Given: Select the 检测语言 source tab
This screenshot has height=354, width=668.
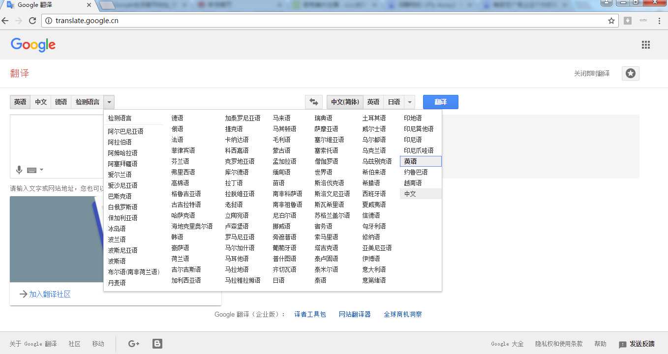Looking at the screenshot, I should point(88,102).
